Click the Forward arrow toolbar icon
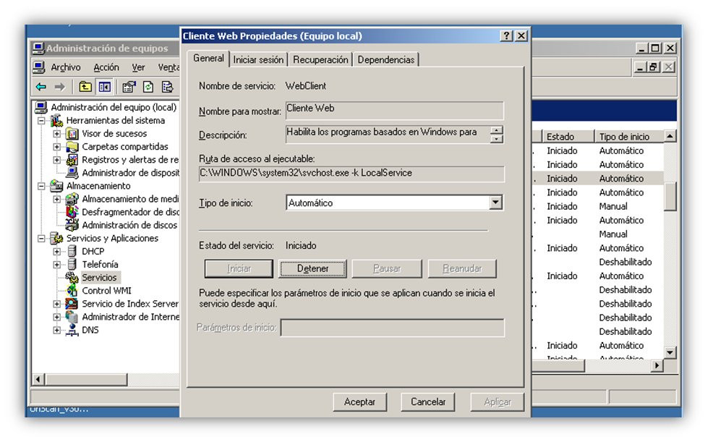 pyautogui.click(x=59, y=87)
